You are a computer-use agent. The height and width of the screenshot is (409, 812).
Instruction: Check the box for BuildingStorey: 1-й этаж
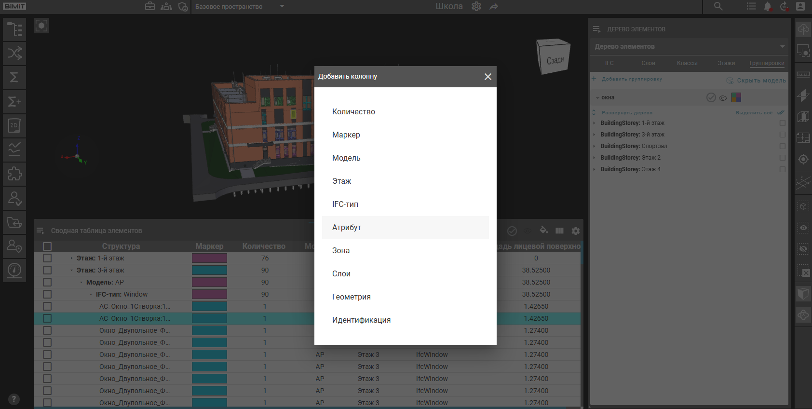tap(782, 123)
